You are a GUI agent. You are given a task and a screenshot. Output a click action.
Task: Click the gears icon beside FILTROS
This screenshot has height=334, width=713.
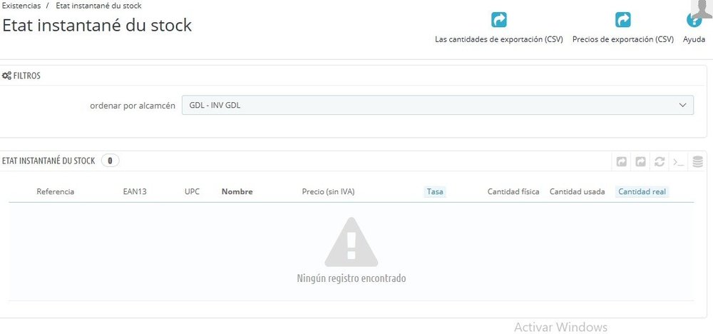coord(6,76)
